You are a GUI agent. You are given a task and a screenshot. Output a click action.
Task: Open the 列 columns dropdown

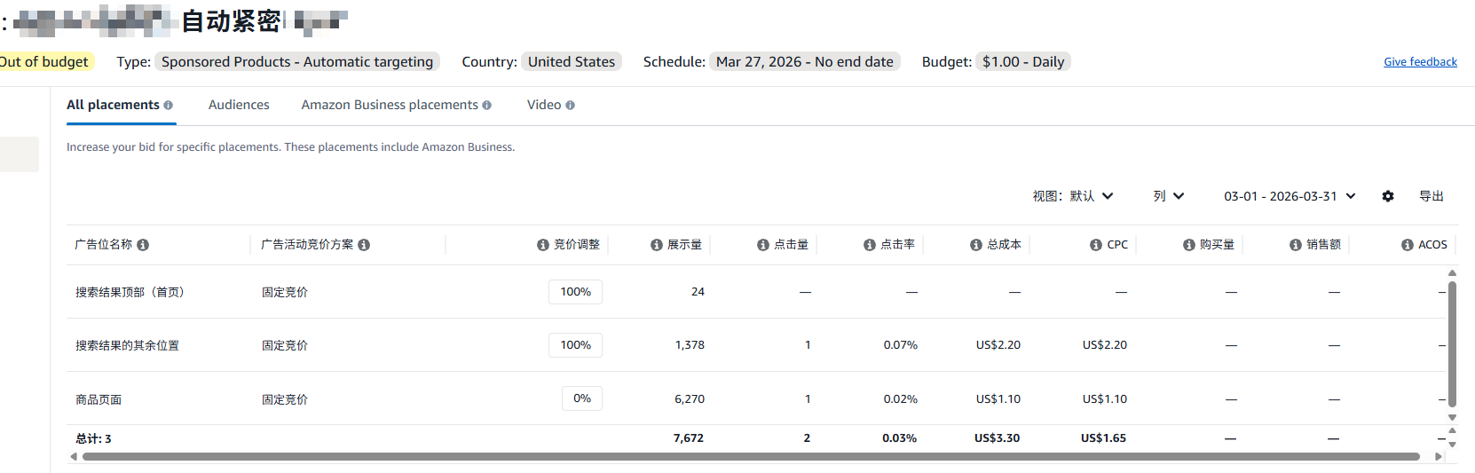click(x=1168, y=196)
